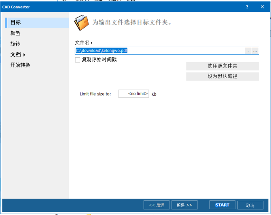Open the 文档 section

15,55
